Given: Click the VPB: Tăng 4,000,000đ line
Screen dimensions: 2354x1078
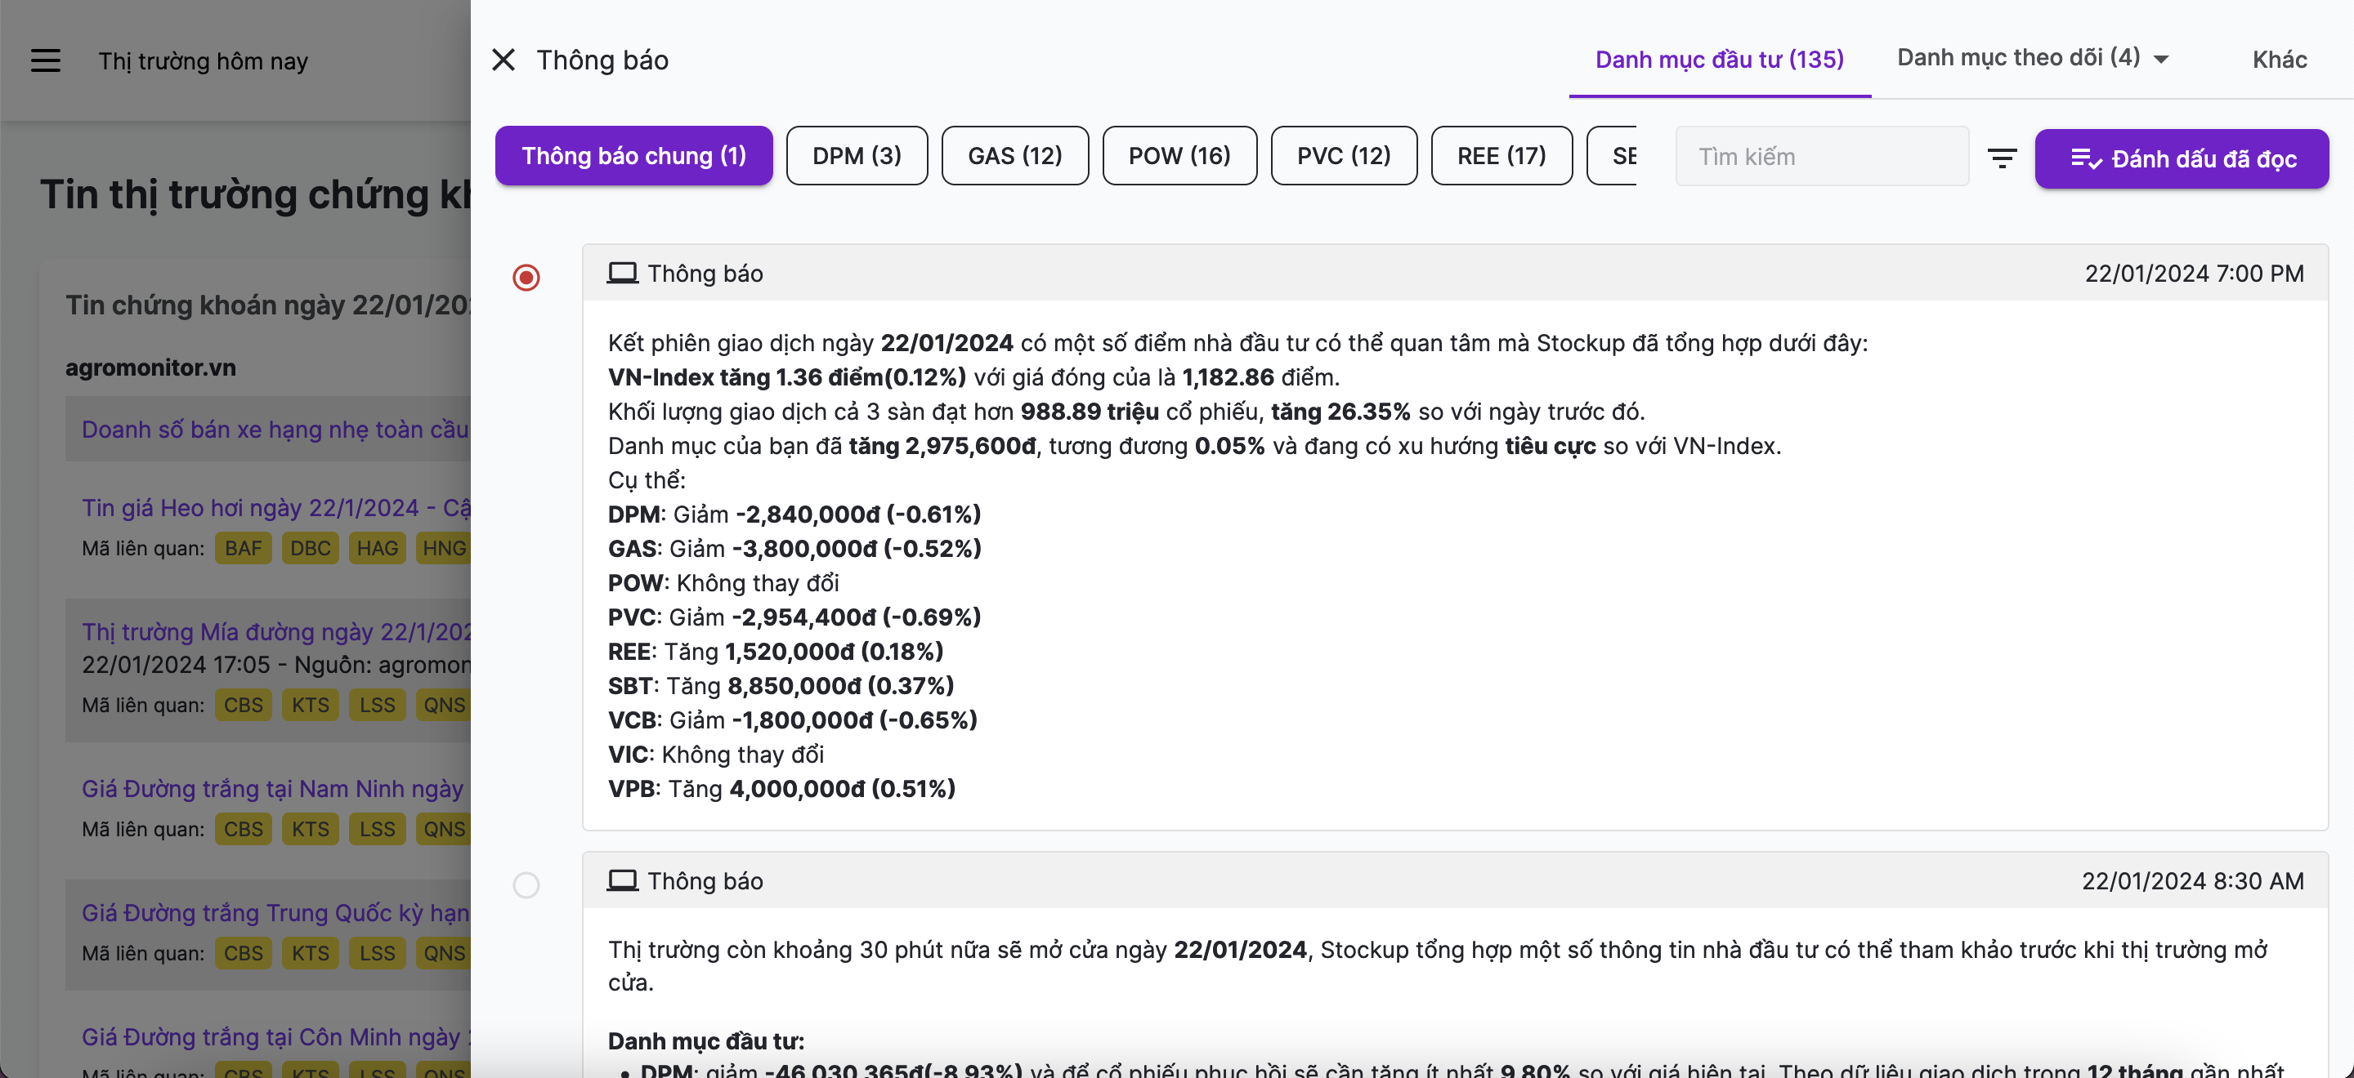Looking at the screenshot, I should pyautogui.click(x=781, y=789).
